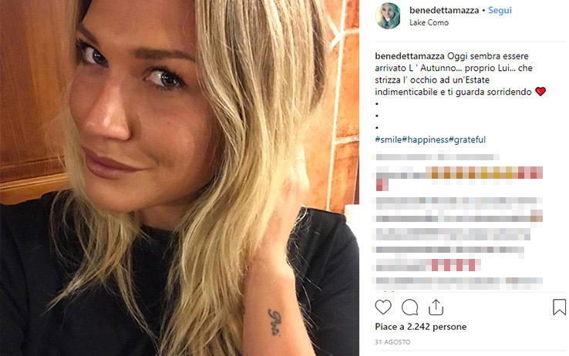Open the 31 AGOSTO post date
Viewport: 569px width, 356px height.
392,342
